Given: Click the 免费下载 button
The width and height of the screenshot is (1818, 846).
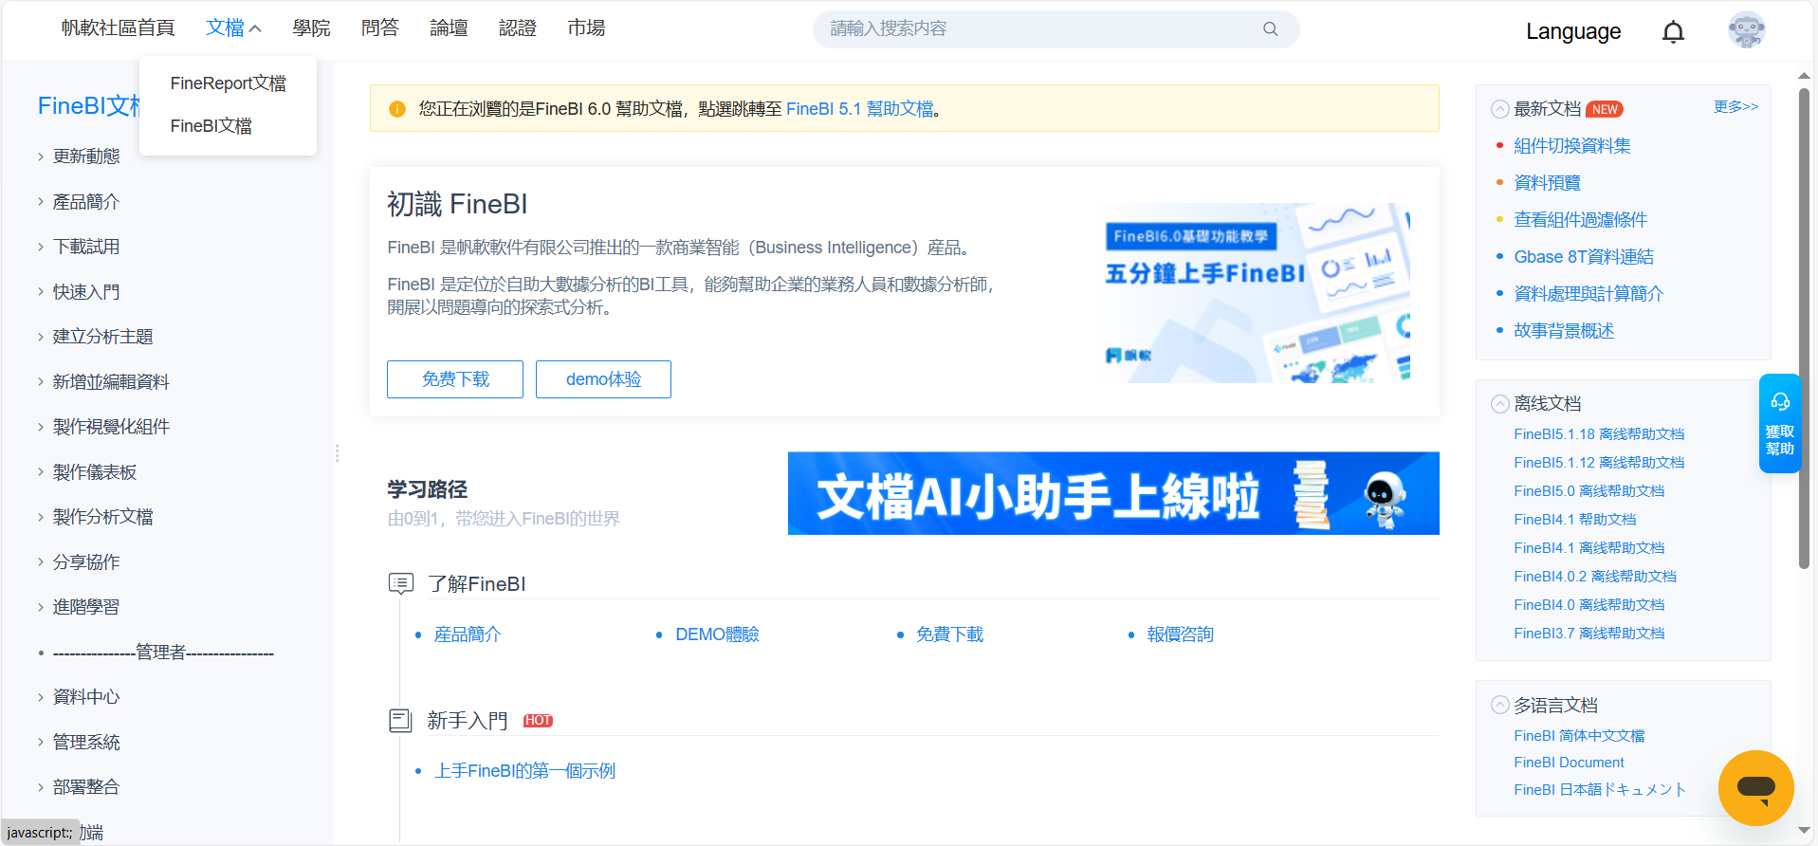Looking at the screenshot, I should [455, 379].
